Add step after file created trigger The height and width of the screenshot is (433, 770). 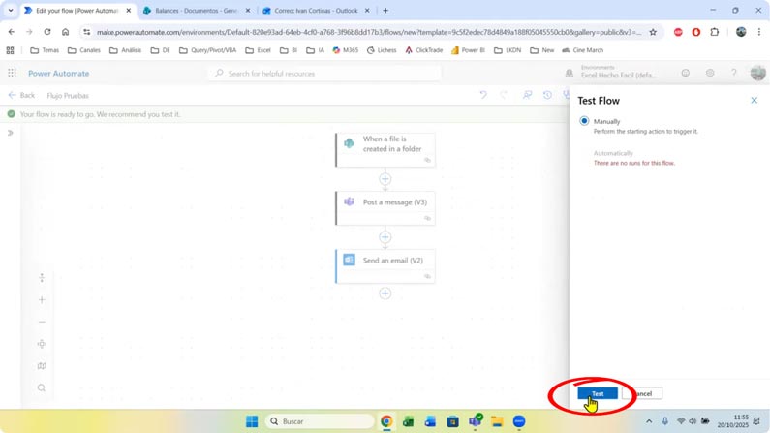385,178
